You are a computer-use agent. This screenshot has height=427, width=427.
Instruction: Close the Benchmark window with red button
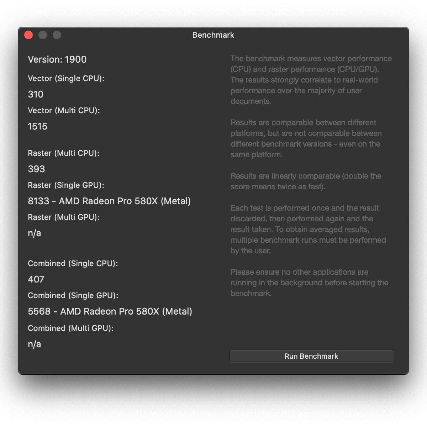point(28,35)
